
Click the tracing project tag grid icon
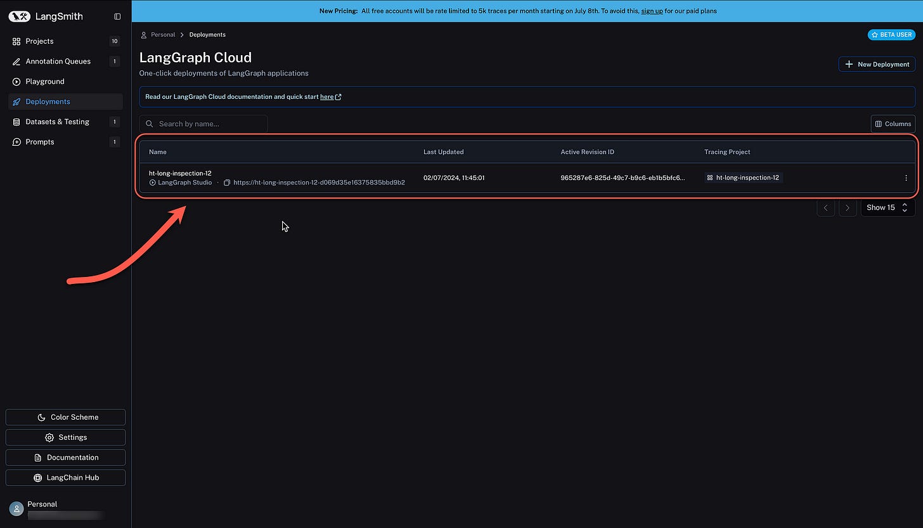click(x=710, y=178)
